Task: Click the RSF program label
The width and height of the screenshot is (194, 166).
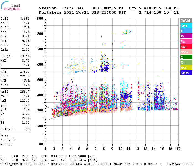Action: (x=122, y=12)
